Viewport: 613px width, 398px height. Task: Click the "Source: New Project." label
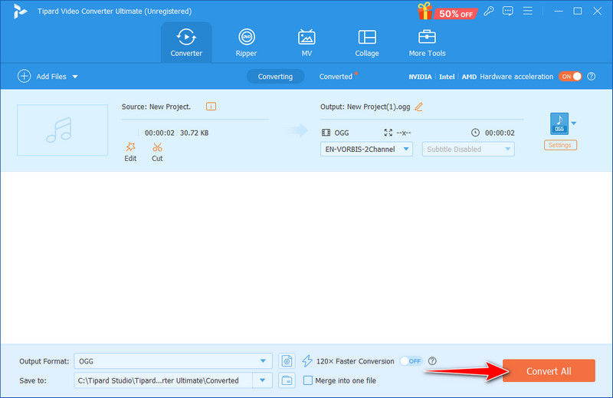pyautogui.click(x=156, y=107)
